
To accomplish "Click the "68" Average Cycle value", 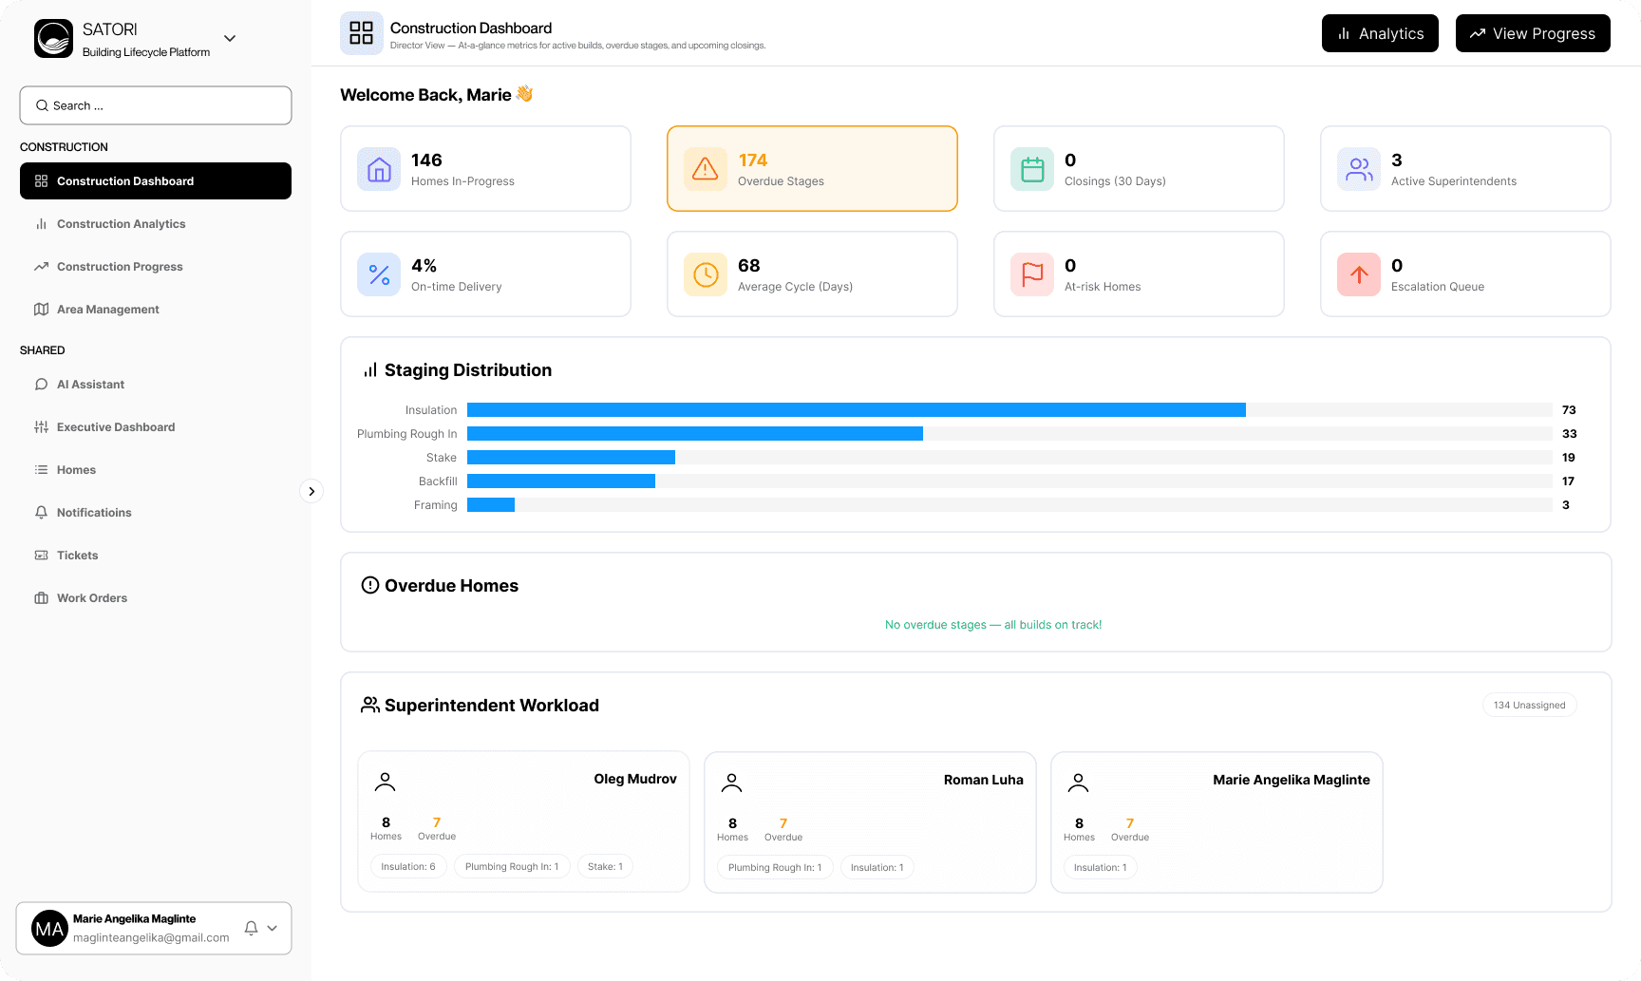I will pyautogui.click(x=749, y=266).
